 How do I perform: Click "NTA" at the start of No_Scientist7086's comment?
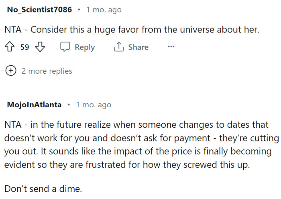13,30
